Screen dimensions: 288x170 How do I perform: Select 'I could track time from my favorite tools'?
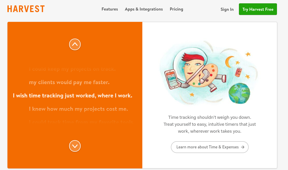click(81, 122)
